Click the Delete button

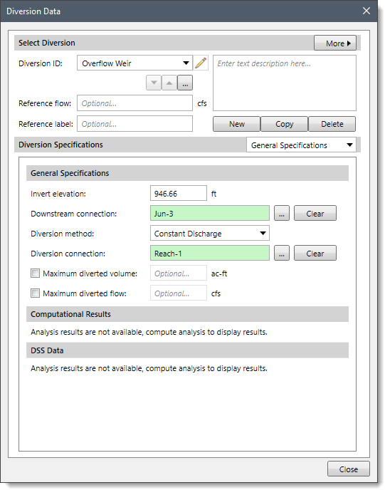pos(332,124)
